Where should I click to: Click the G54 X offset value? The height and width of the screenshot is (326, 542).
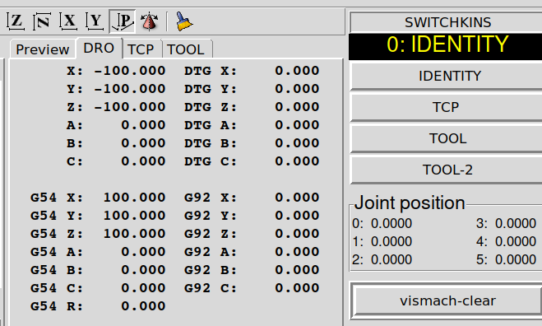point(134,198)
